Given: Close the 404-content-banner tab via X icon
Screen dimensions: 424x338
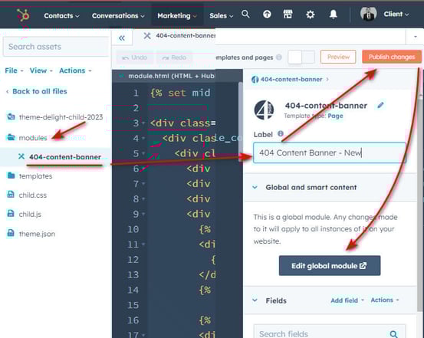Looking at the screenshot, I should pos(147,36).
